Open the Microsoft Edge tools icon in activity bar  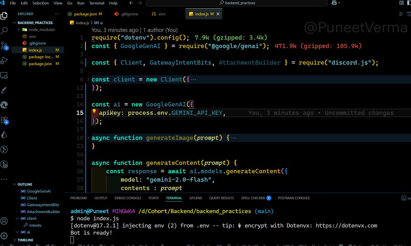pyautogui.click(x=4, y=105)
